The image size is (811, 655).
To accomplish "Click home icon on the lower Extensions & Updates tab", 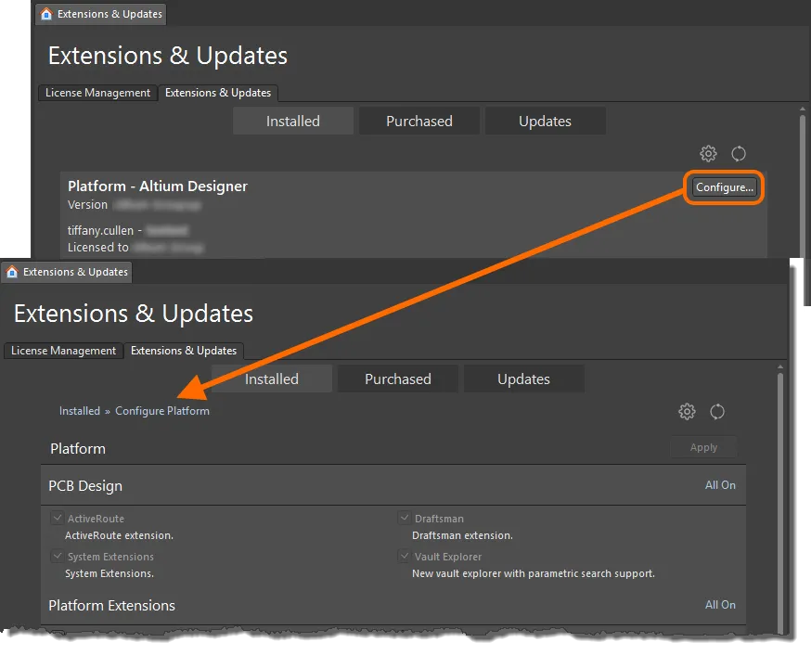I will (x=12, y=272).
